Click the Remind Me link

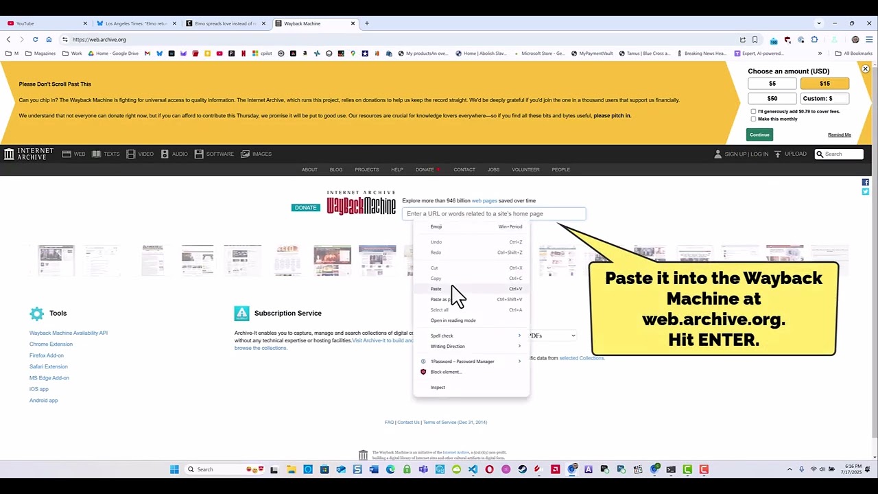[x=840, y=134]
